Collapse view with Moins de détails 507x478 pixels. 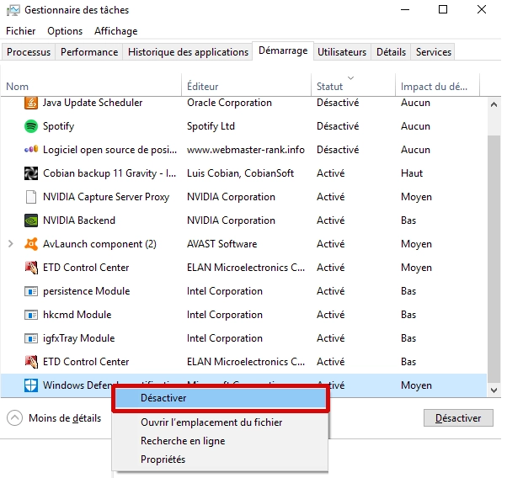pos(55,418)
